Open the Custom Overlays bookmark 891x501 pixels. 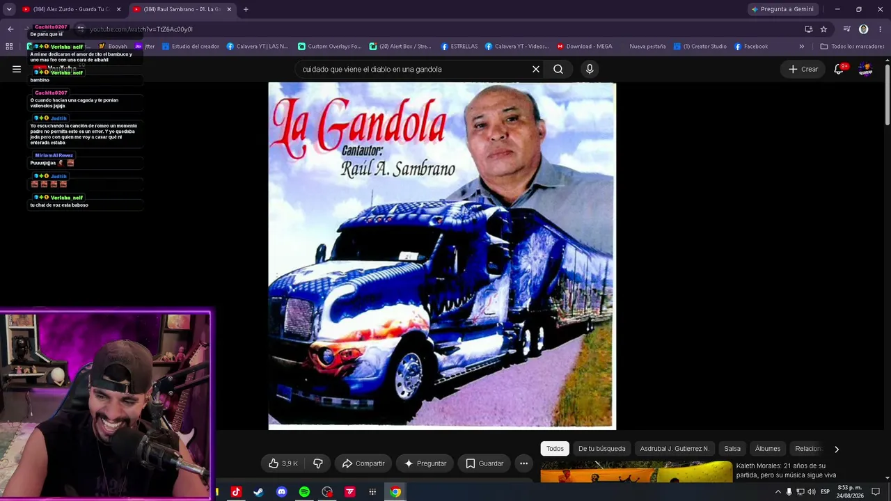(x=329, y=47)
